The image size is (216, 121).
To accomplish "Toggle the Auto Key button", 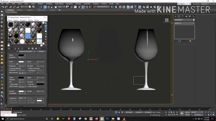I will point(187,112).
